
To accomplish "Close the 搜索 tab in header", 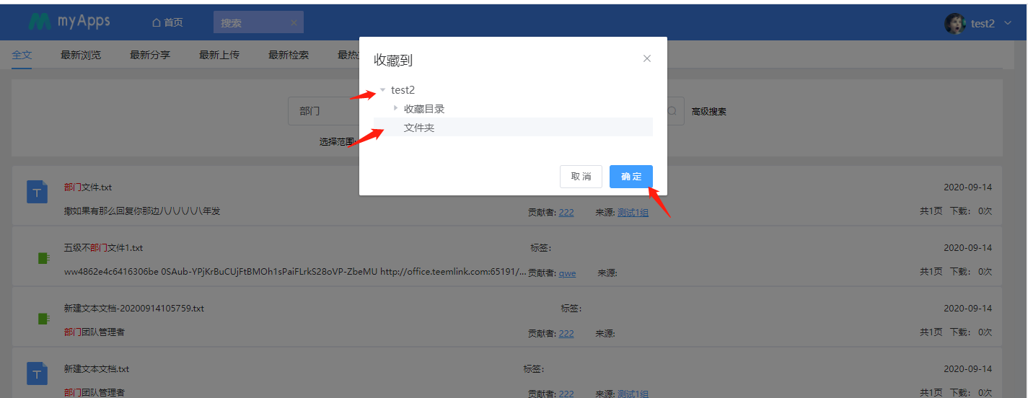I will (x=294, y=22).
